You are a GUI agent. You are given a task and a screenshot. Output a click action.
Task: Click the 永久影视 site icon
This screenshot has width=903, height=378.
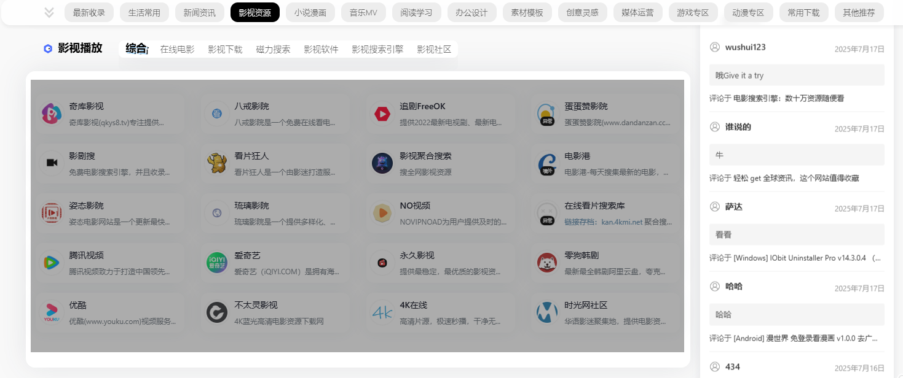coord(382,263)
